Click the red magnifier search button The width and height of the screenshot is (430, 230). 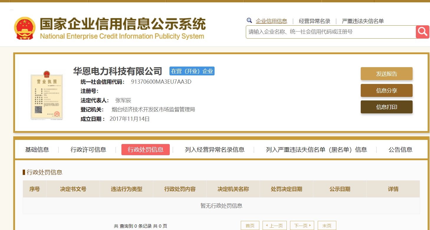click(422, 32)
